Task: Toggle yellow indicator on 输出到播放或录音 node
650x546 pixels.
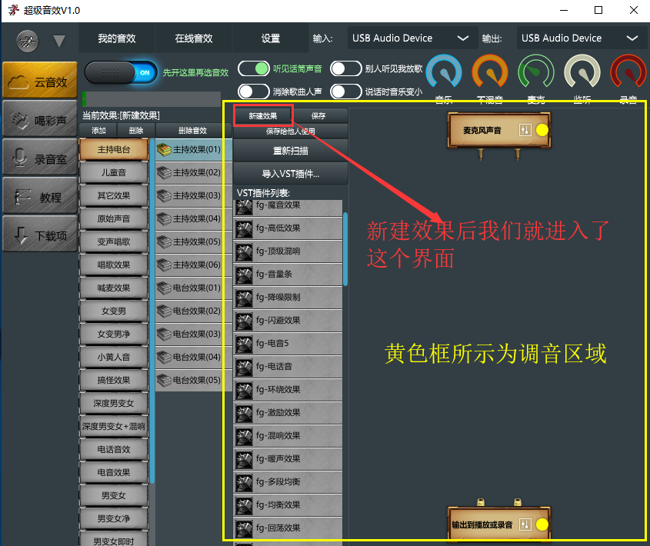Action: point(542,524)
